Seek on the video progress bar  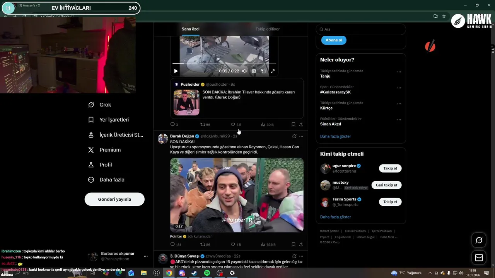224,63
